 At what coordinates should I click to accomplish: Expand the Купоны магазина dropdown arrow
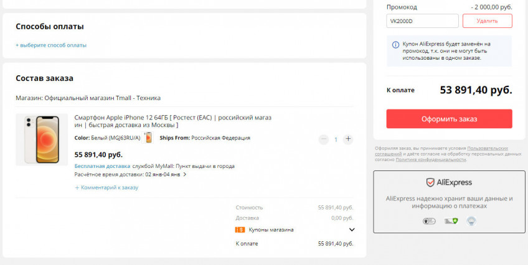click(352, 230)
